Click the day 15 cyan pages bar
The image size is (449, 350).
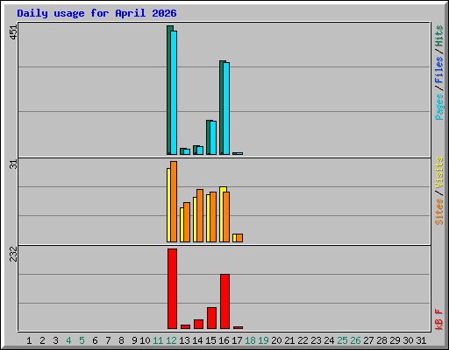point(213,137)
